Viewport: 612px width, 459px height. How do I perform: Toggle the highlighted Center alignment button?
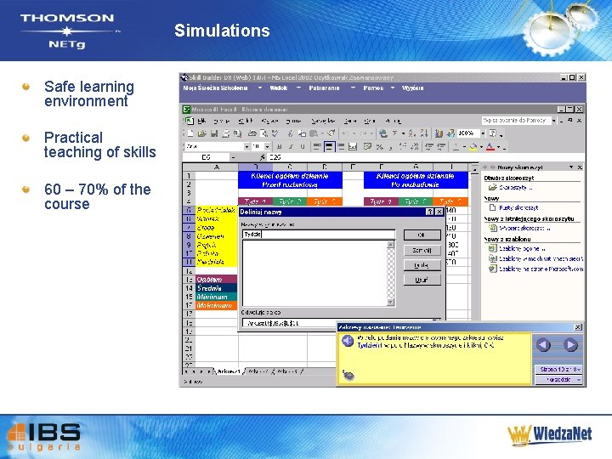pos(329,147)
